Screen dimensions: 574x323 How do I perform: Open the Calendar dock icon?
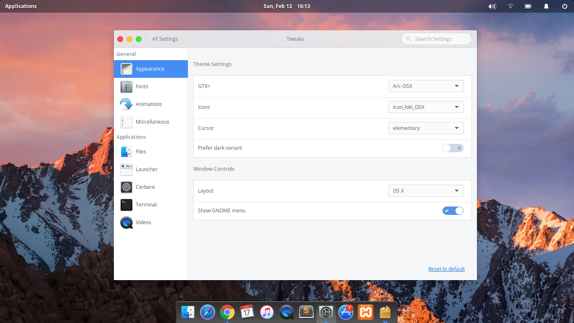(247, 312)
